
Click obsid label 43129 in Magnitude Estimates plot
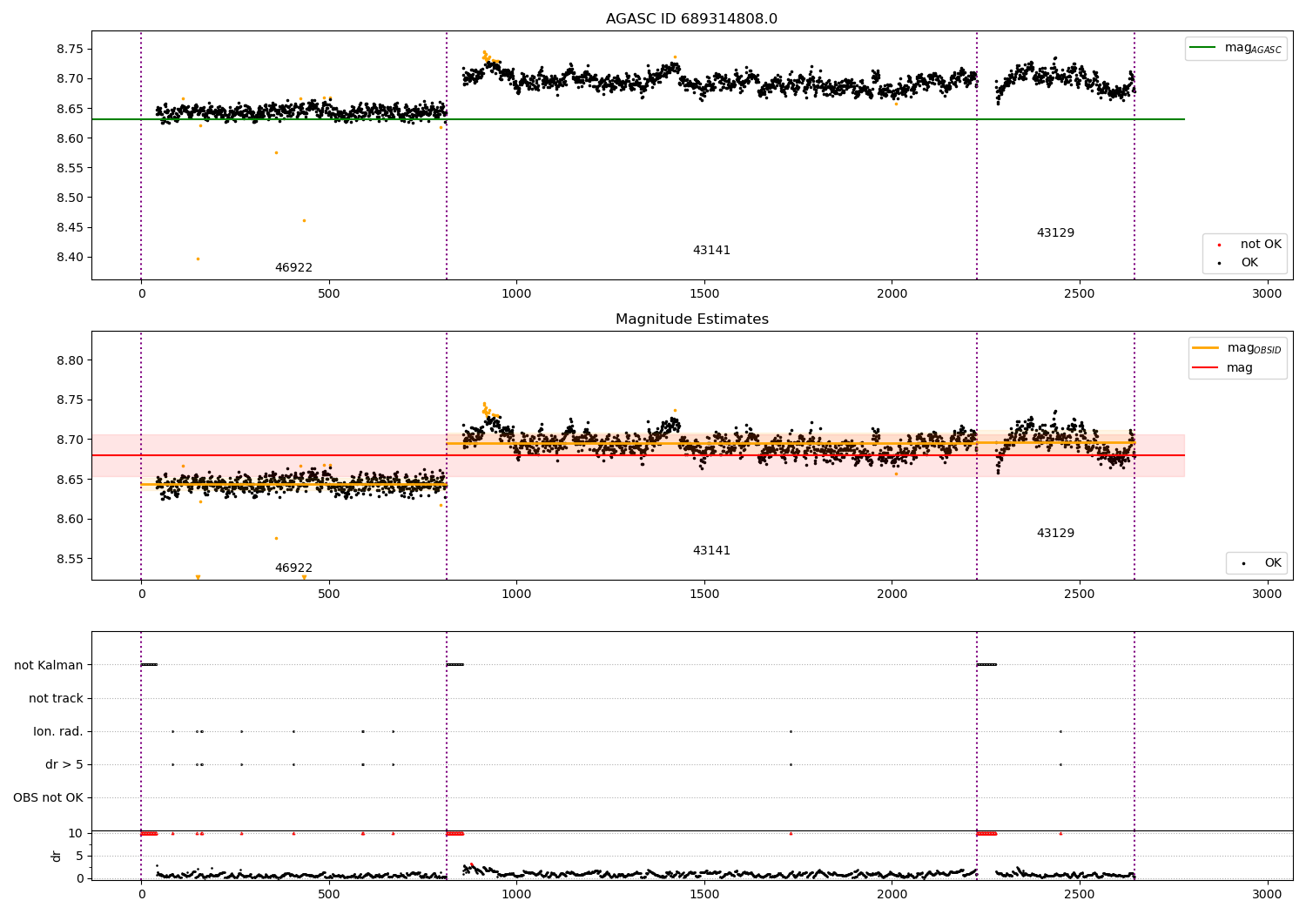point(1055,534)
